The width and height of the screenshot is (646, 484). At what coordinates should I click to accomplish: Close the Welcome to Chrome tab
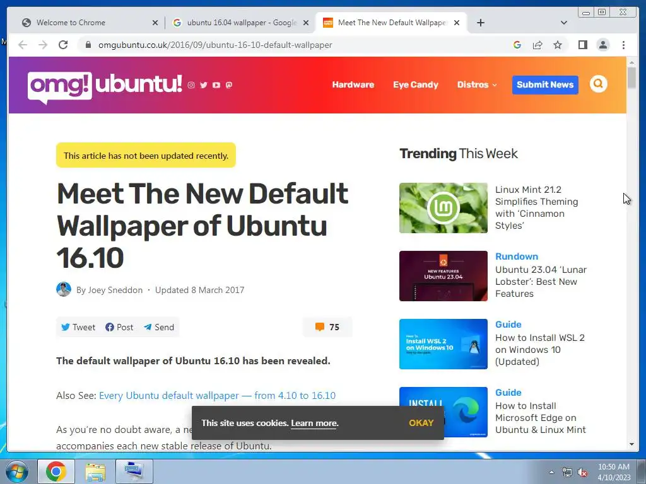click(155, 23)
